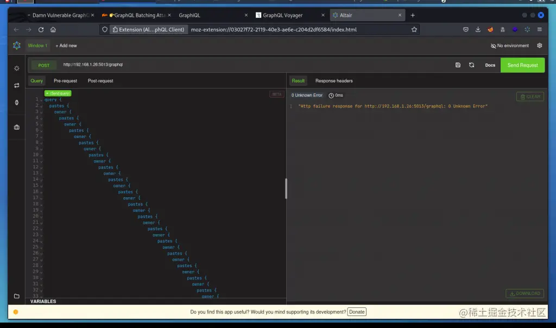Collapse the code fold on line 10
The image size is (556, 328).
pyautogui.click(x=41, y=155)
